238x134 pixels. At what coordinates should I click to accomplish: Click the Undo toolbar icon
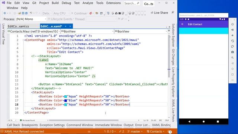[x=31, y=13]
